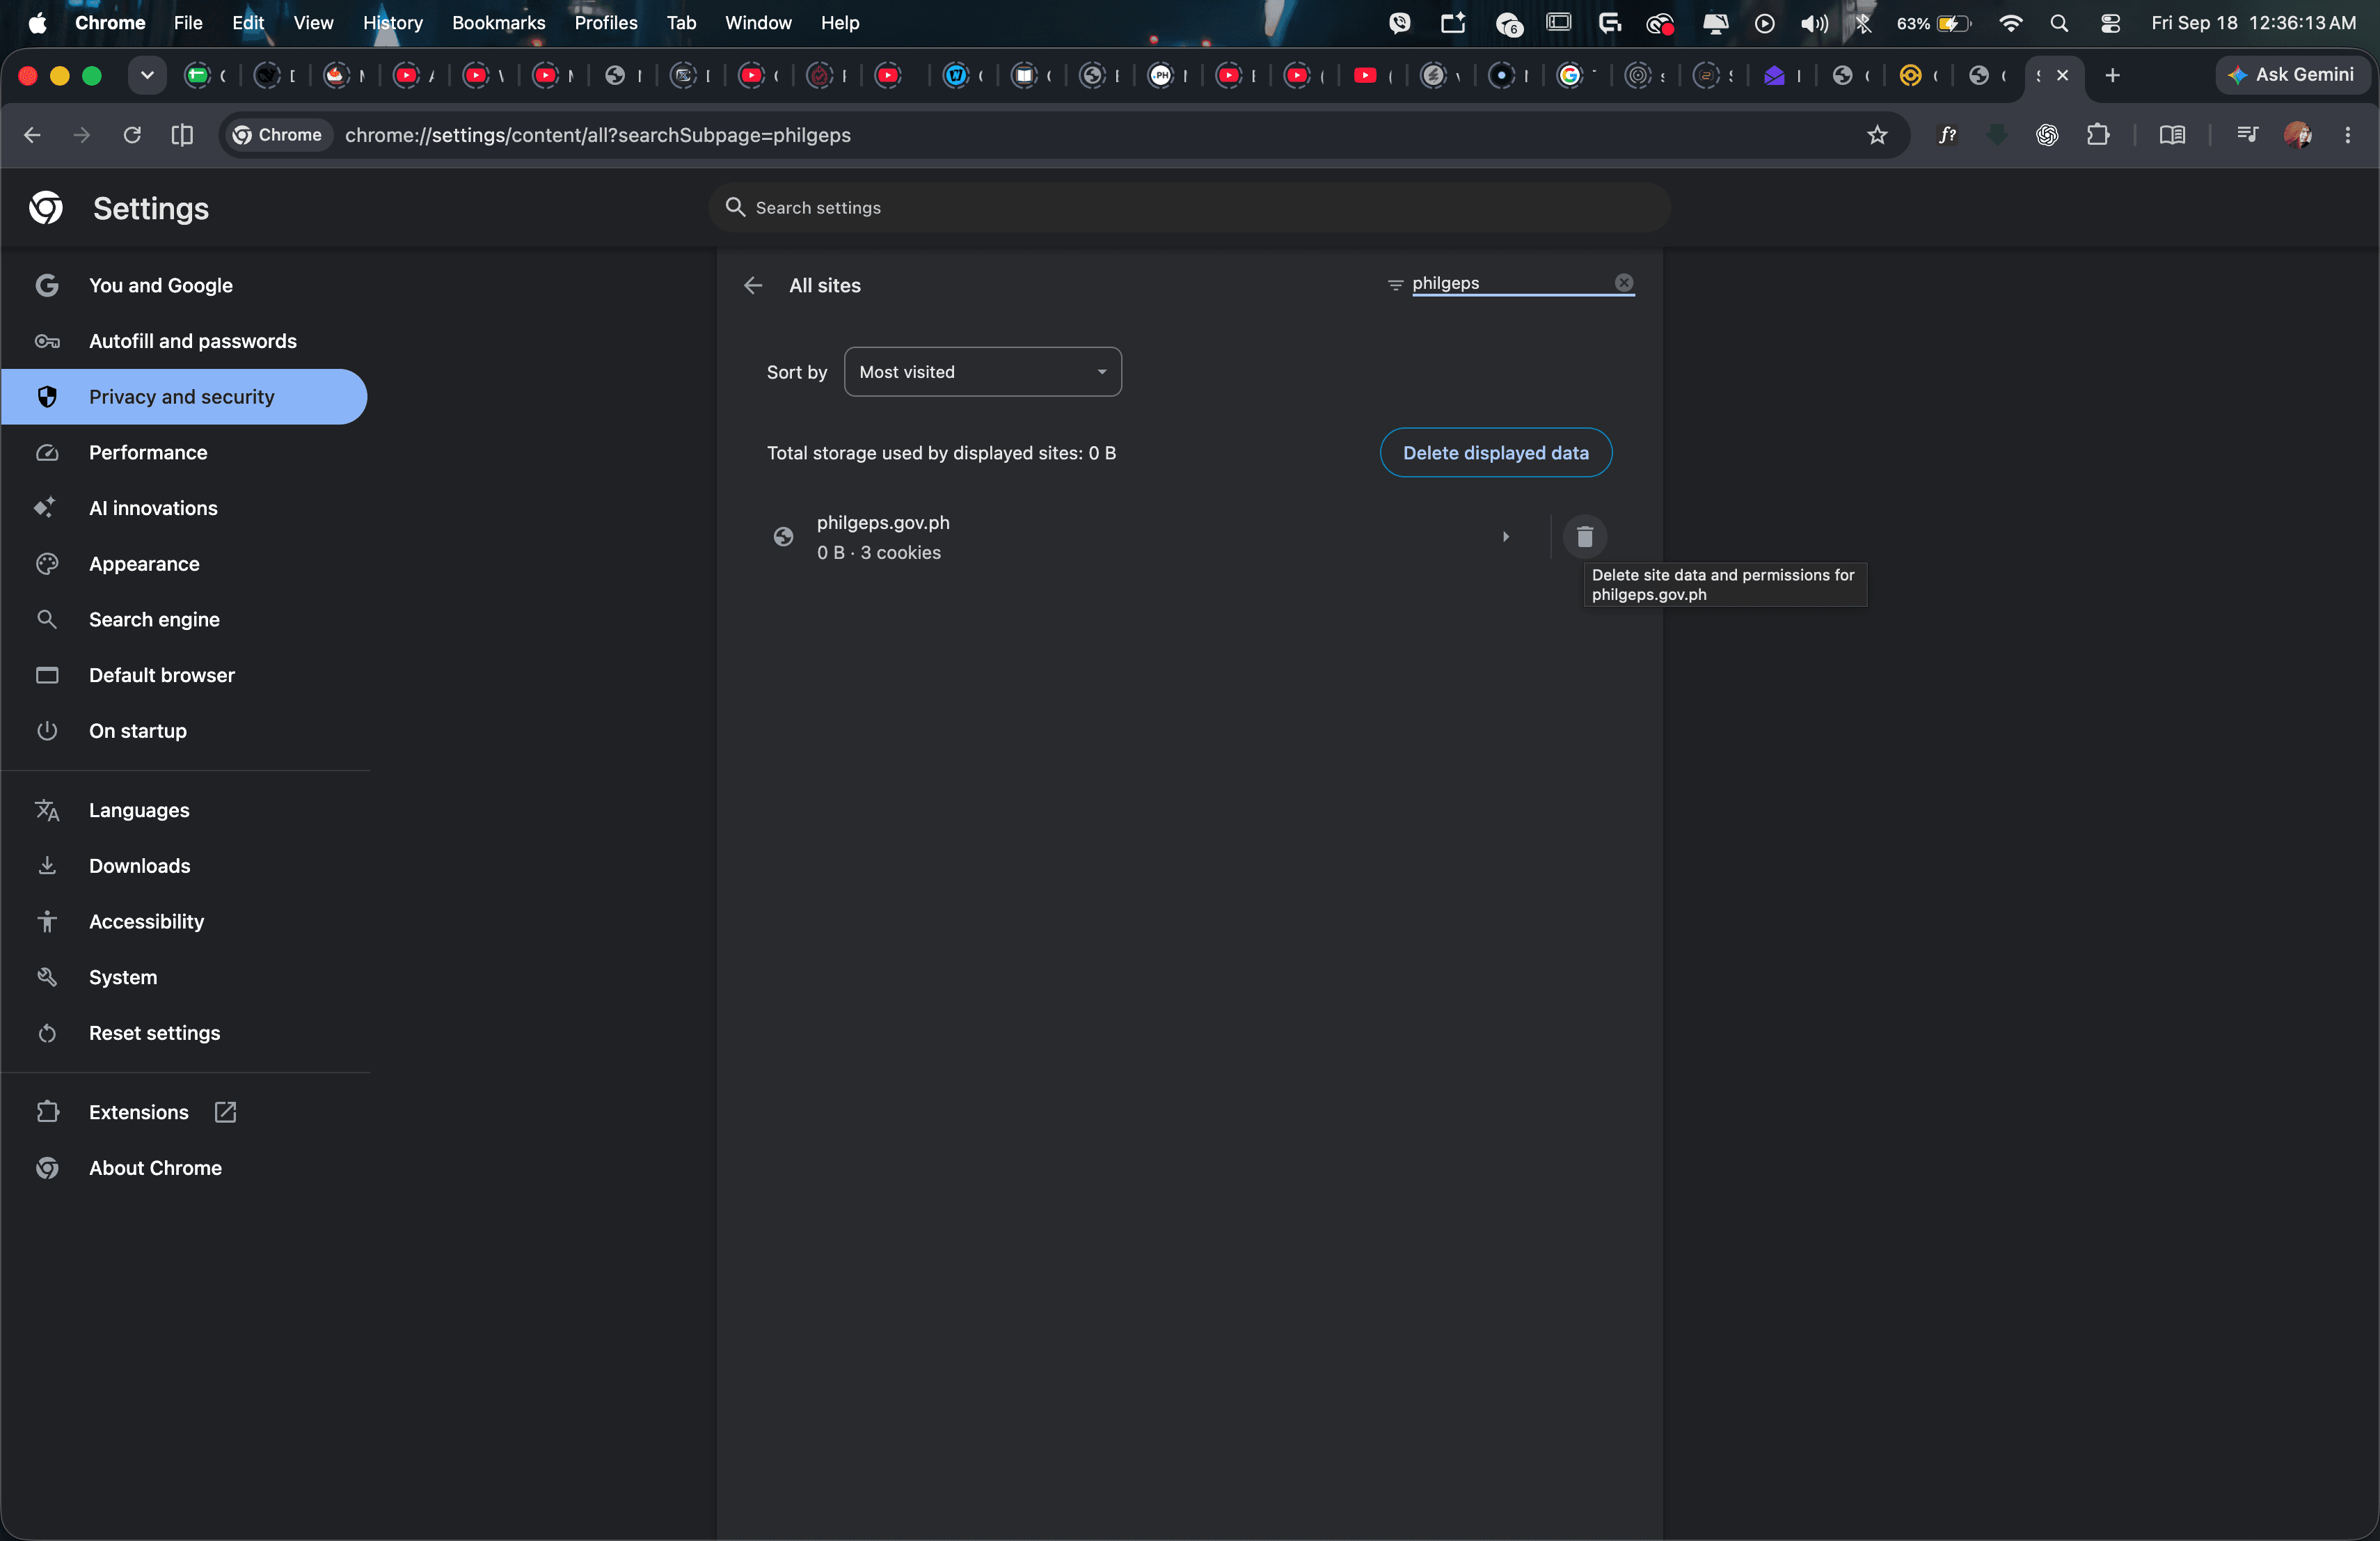Expand philgeps.gov.ph site details arrow

click(x=1505, y=537)
